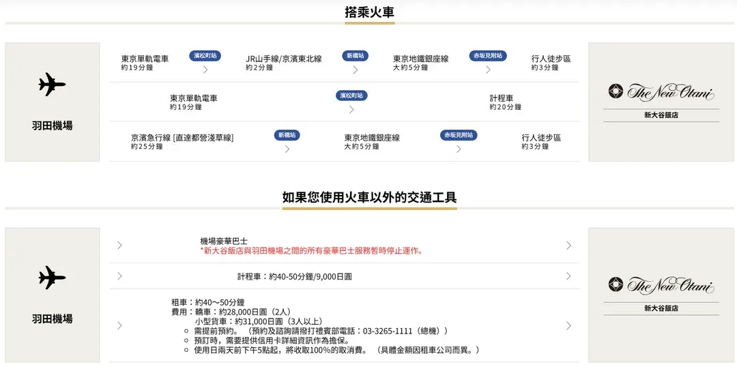
Task: Click the red airport bus suspension notice
Action: 311,251
